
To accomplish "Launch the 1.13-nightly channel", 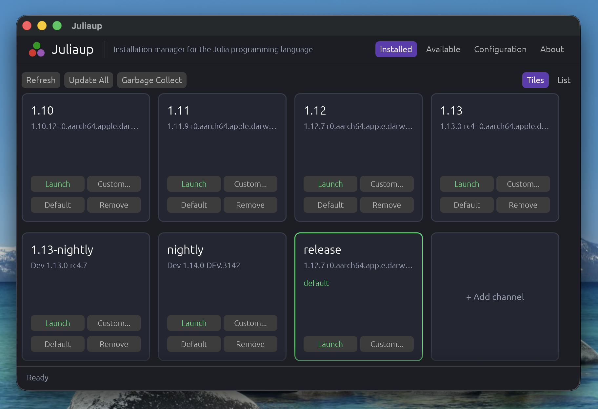I will point(58,323).
